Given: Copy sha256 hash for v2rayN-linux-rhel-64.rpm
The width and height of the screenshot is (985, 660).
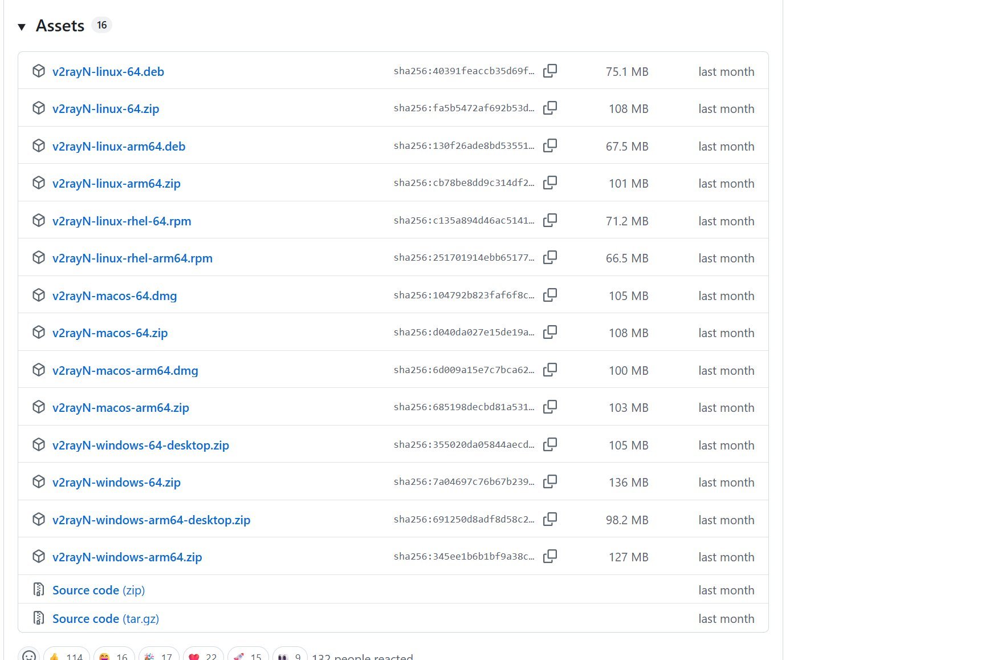Looking at the screenshot, I should coord(550,220).
